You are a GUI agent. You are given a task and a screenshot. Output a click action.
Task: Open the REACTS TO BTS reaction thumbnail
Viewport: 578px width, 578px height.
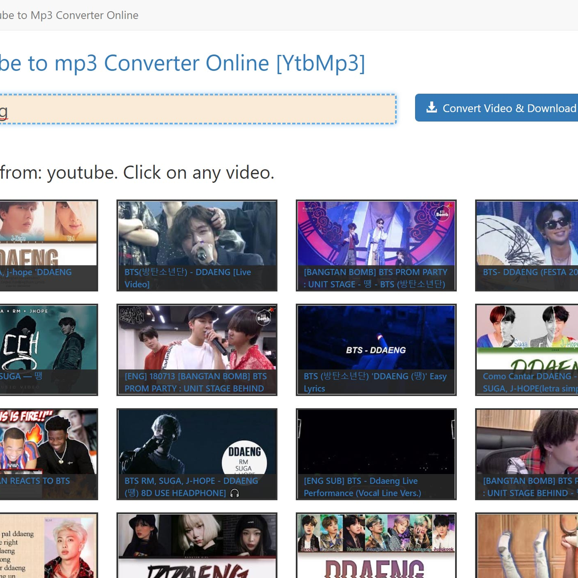coord(48,442)
